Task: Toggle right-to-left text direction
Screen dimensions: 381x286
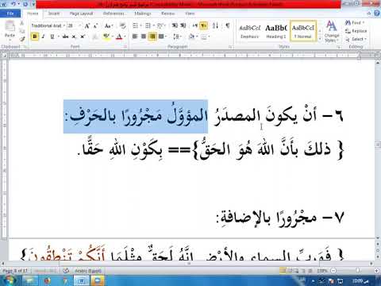Action: (203, 25)
